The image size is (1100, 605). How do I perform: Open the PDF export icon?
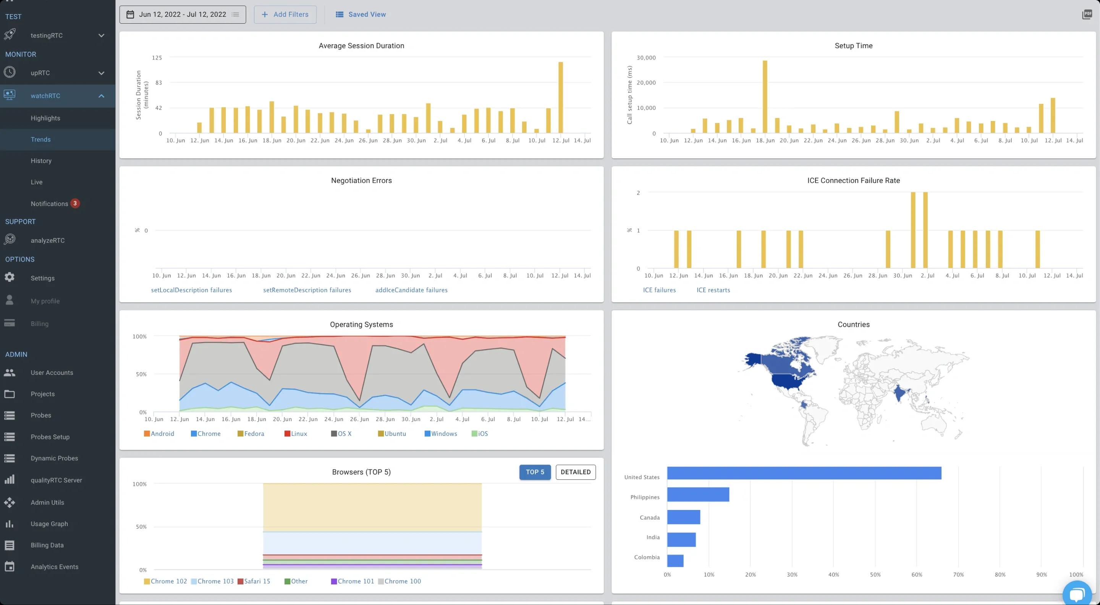tap(1087, 15)
